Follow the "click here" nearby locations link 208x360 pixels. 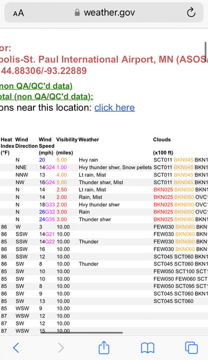(115, 108)
